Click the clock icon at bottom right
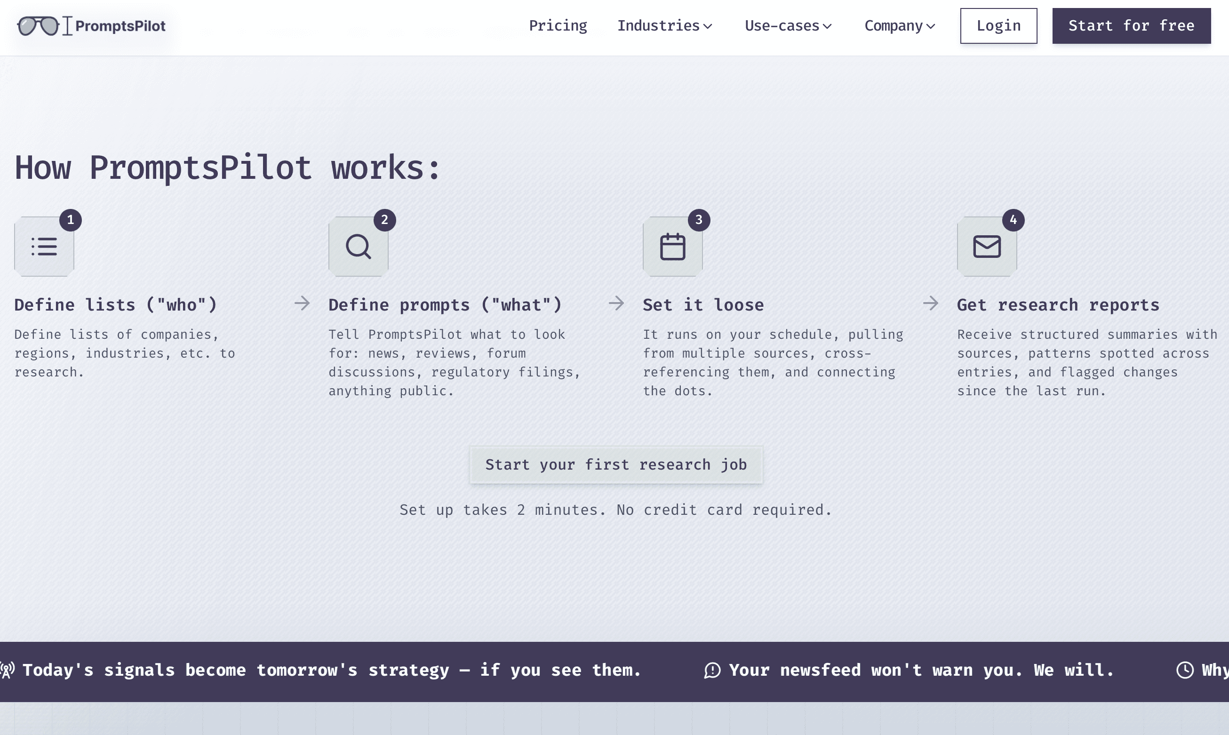This screenshot has height=735, width=1229. (1184, 670)
